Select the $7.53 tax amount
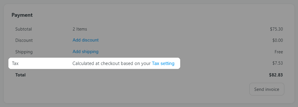Image resolution: width=298 pixels, height=107 pixels. (277, 63)
